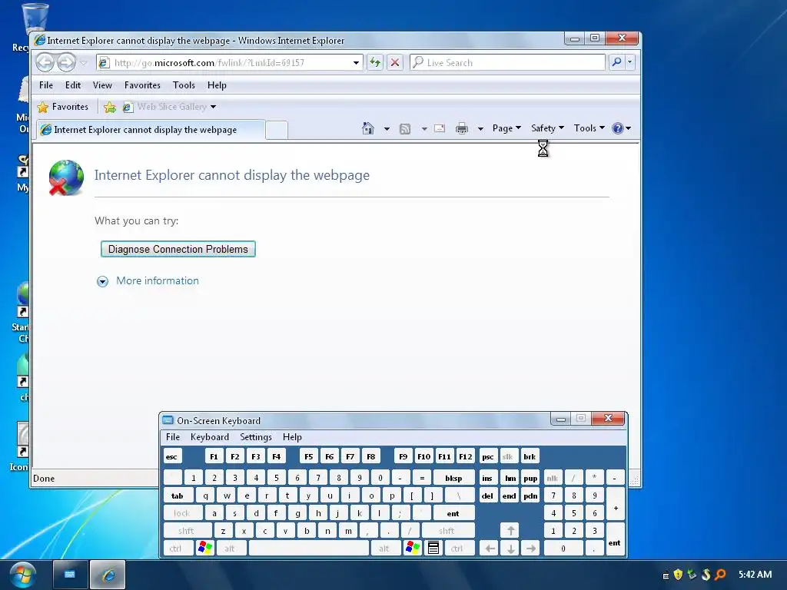Open IE File menu

point(46,85)
